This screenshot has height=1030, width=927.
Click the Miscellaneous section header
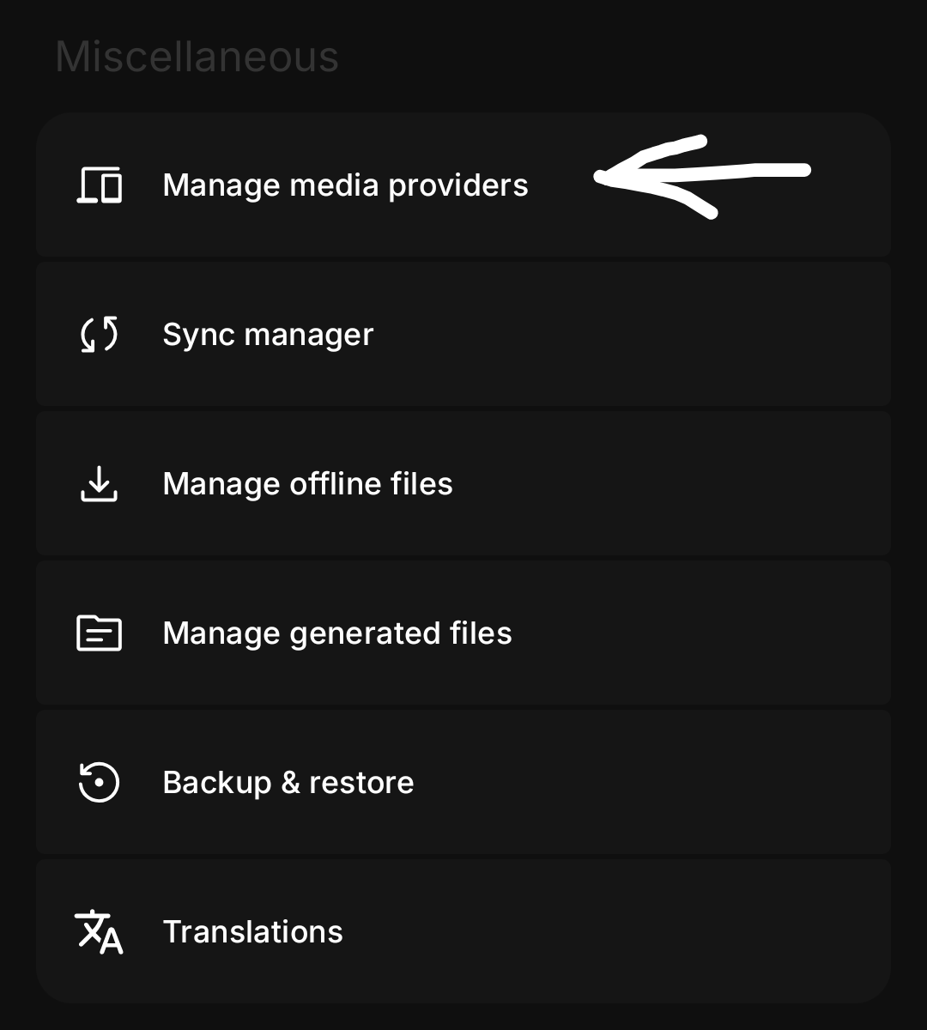click(197, 57)
